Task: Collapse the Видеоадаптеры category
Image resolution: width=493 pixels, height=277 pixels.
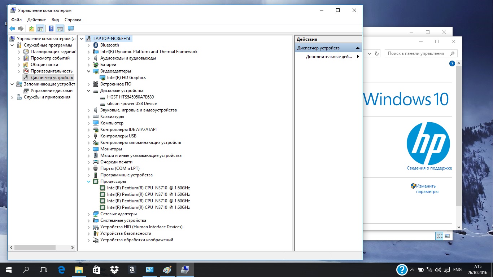Action: 89,71
